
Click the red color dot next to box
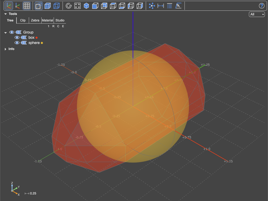[x=37, y=38]
